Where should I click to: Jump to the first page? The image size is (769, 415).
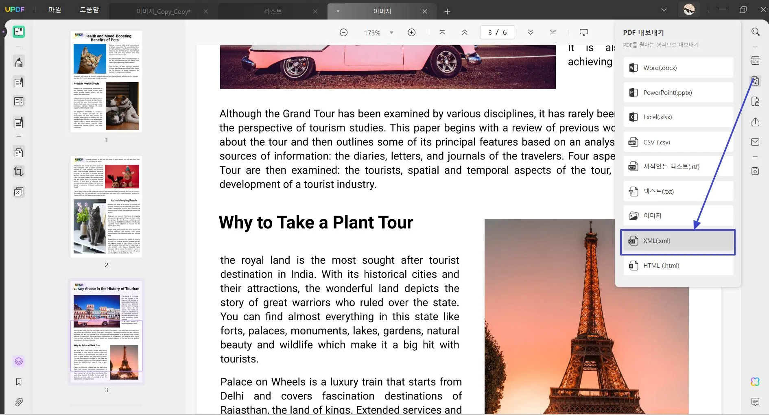pyautogui.click(x=442, y=32)
